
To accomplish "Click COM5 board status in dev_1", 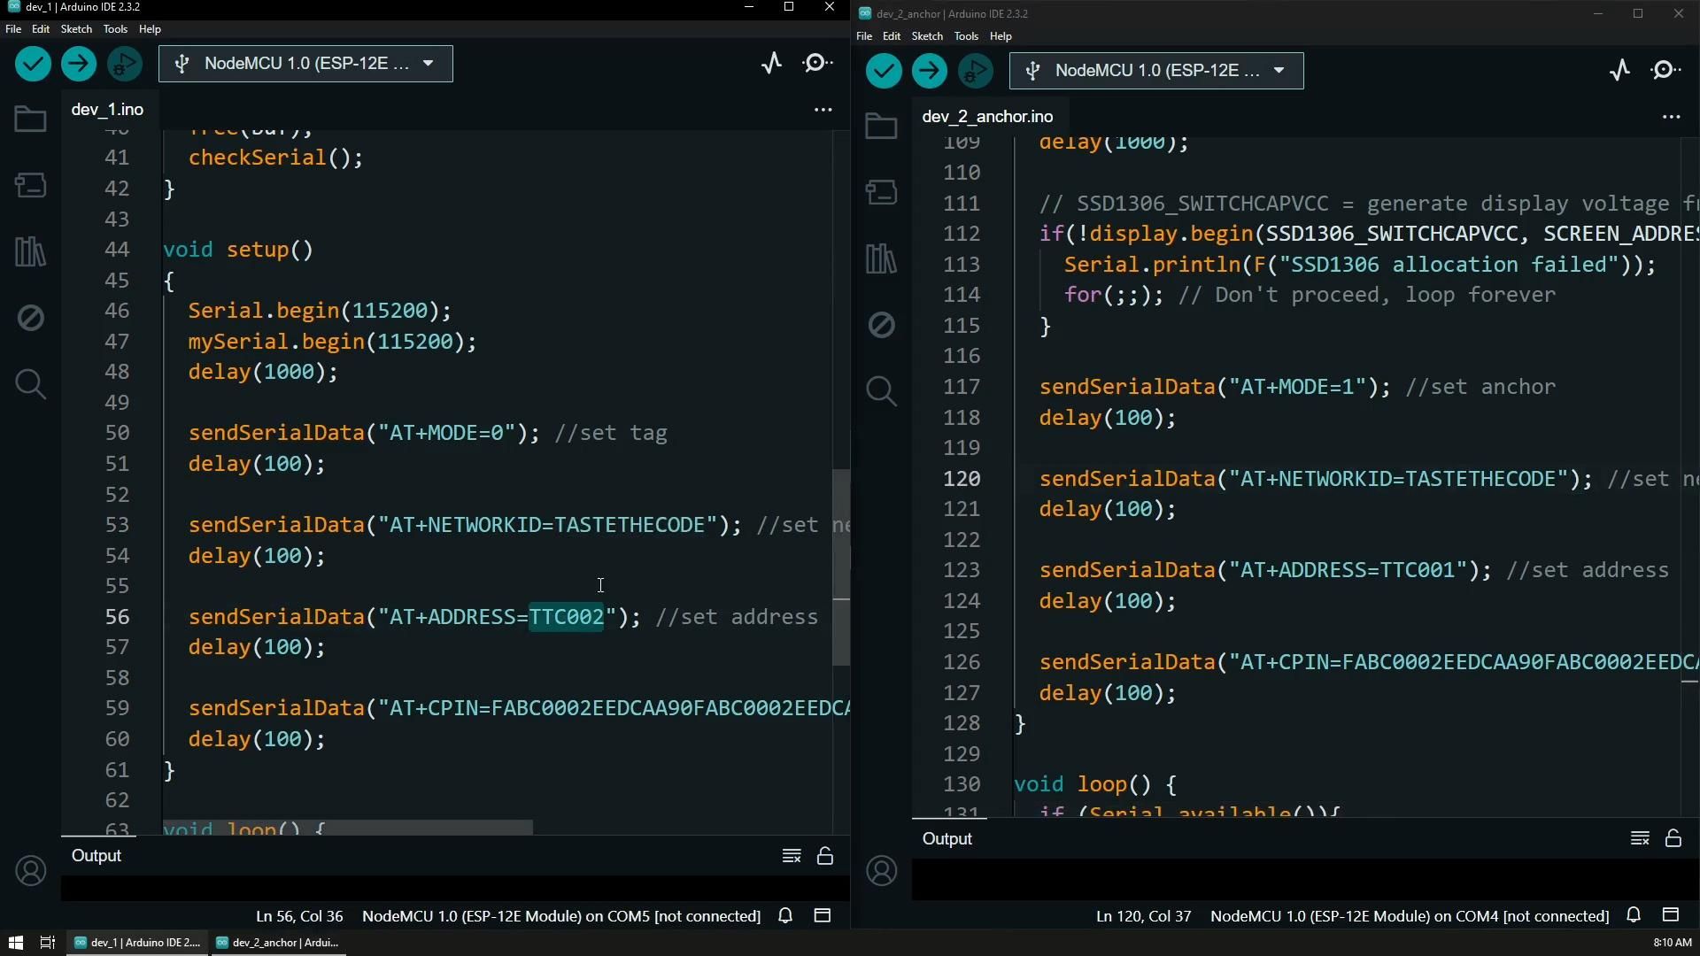I will pos(560,916).
